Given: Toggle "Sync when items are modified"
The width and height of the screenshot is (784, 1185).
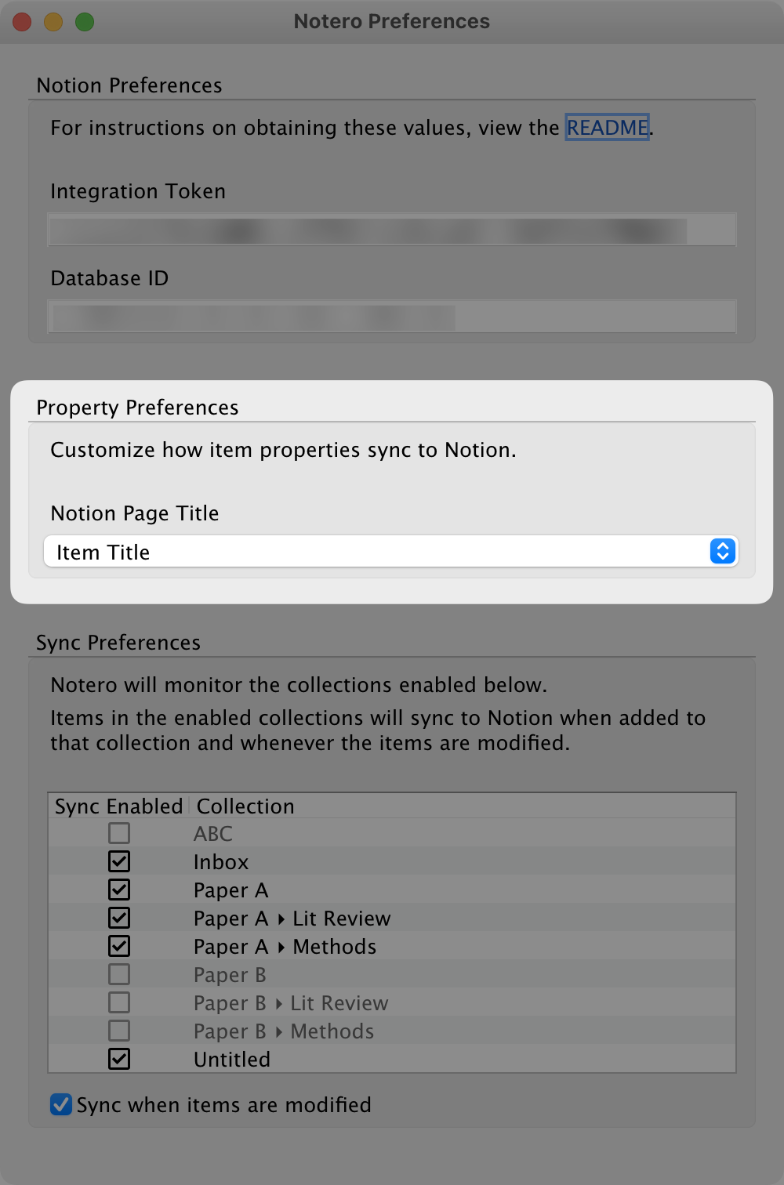Looking at the screenshot, I should 61,1104.
